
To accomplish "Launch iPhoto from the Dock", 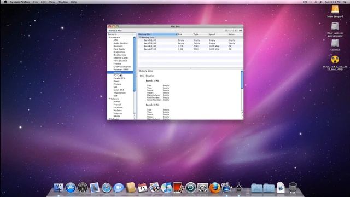I will pyautogui.click(x=154, y=188).
